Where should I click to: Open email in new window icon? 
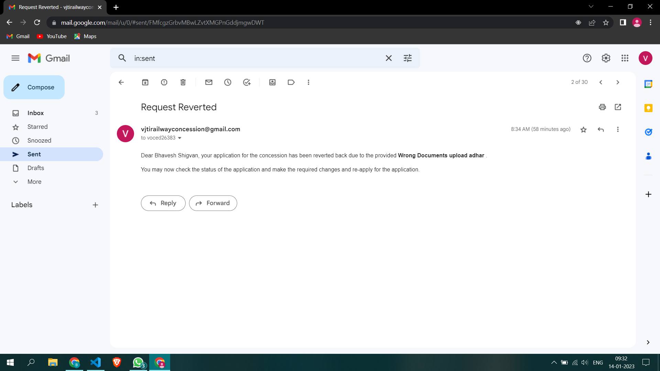[x=618, y=107]
